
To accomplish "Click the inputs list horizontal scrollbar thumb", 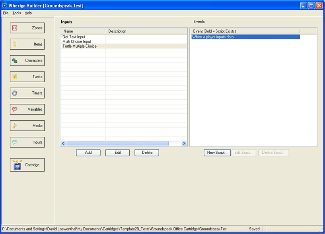I will coord(117,143).
